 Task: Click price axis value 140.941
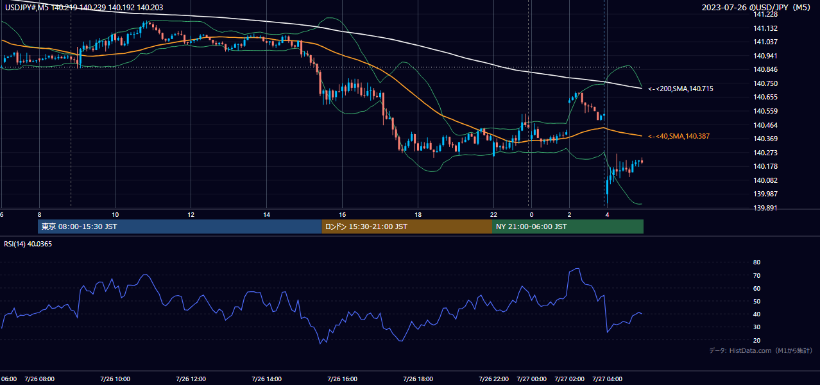coord(765,56)
